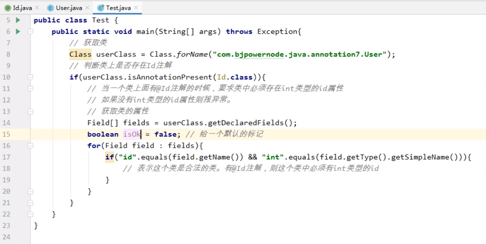Click the comment 获取类 on line 7
This screenshot has width=486, height=244.
88,43
